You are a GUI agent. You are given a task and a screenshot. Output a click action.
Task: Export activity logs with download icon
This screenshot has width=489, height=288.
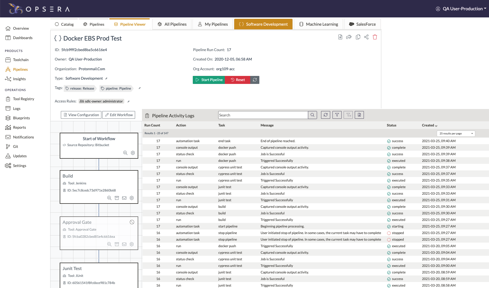click(359, 115)
